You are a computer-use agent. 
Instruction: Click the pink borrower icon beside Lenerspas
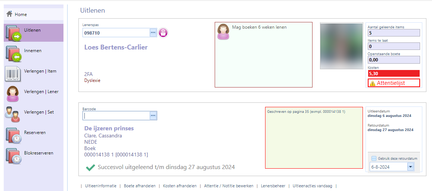pos(163,33)
